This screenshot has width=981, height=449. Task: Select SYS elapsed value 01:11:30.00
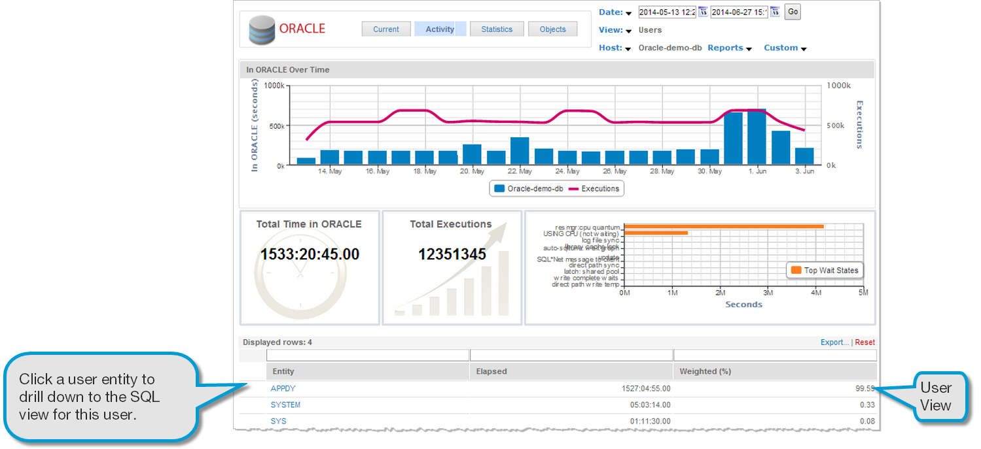(651, 421)
